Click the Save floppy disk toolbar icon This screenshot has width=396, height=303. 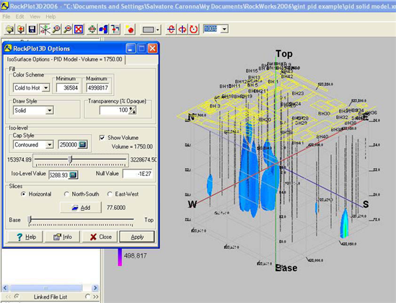click(x=32, y=30)
